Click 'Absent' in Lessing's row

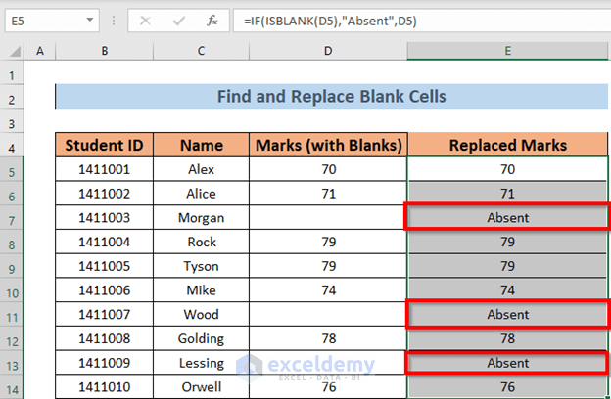point(507,363)
